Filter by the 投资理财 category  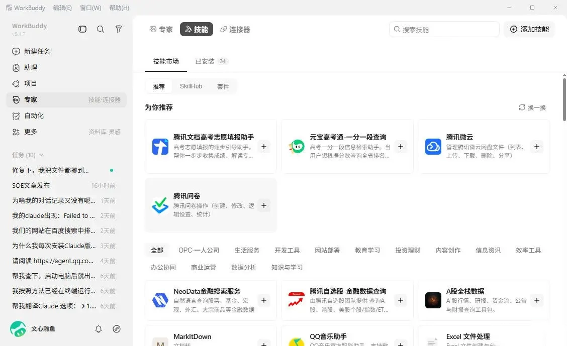coord(408,250)
